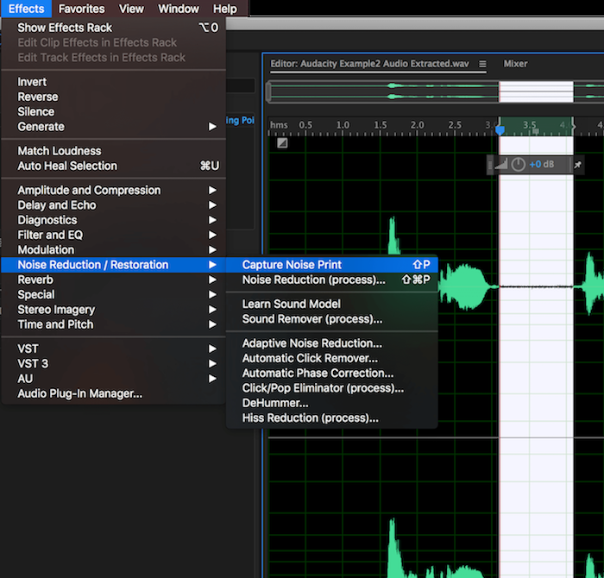Click the HUD gain adjustment knob
Viewport: 604px width, 578px height.
click(x=518, y=164)
